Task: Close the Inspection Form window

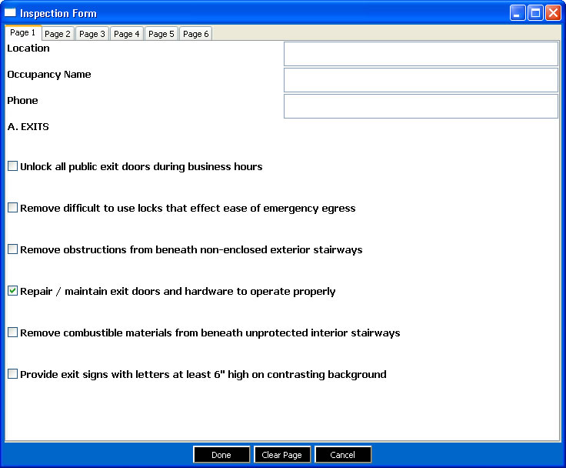Action: (553, 13)
